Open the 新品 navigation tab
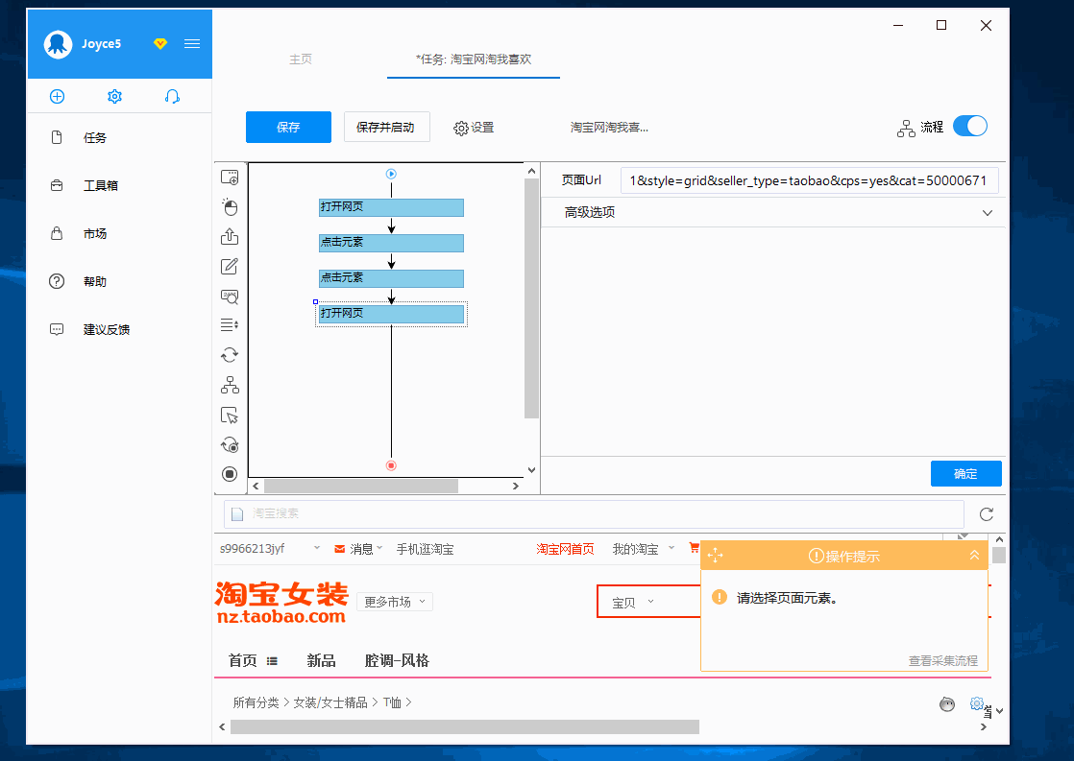Image resolution: width=1074 pixels, height=761 pixels. pos(321,660)
